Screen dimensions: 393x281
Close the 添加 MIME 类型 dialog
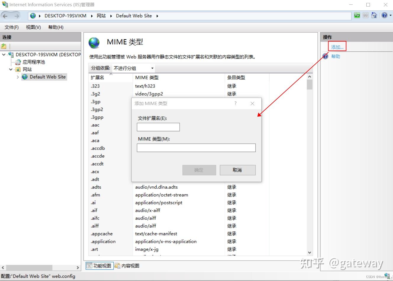click(252, 103)
